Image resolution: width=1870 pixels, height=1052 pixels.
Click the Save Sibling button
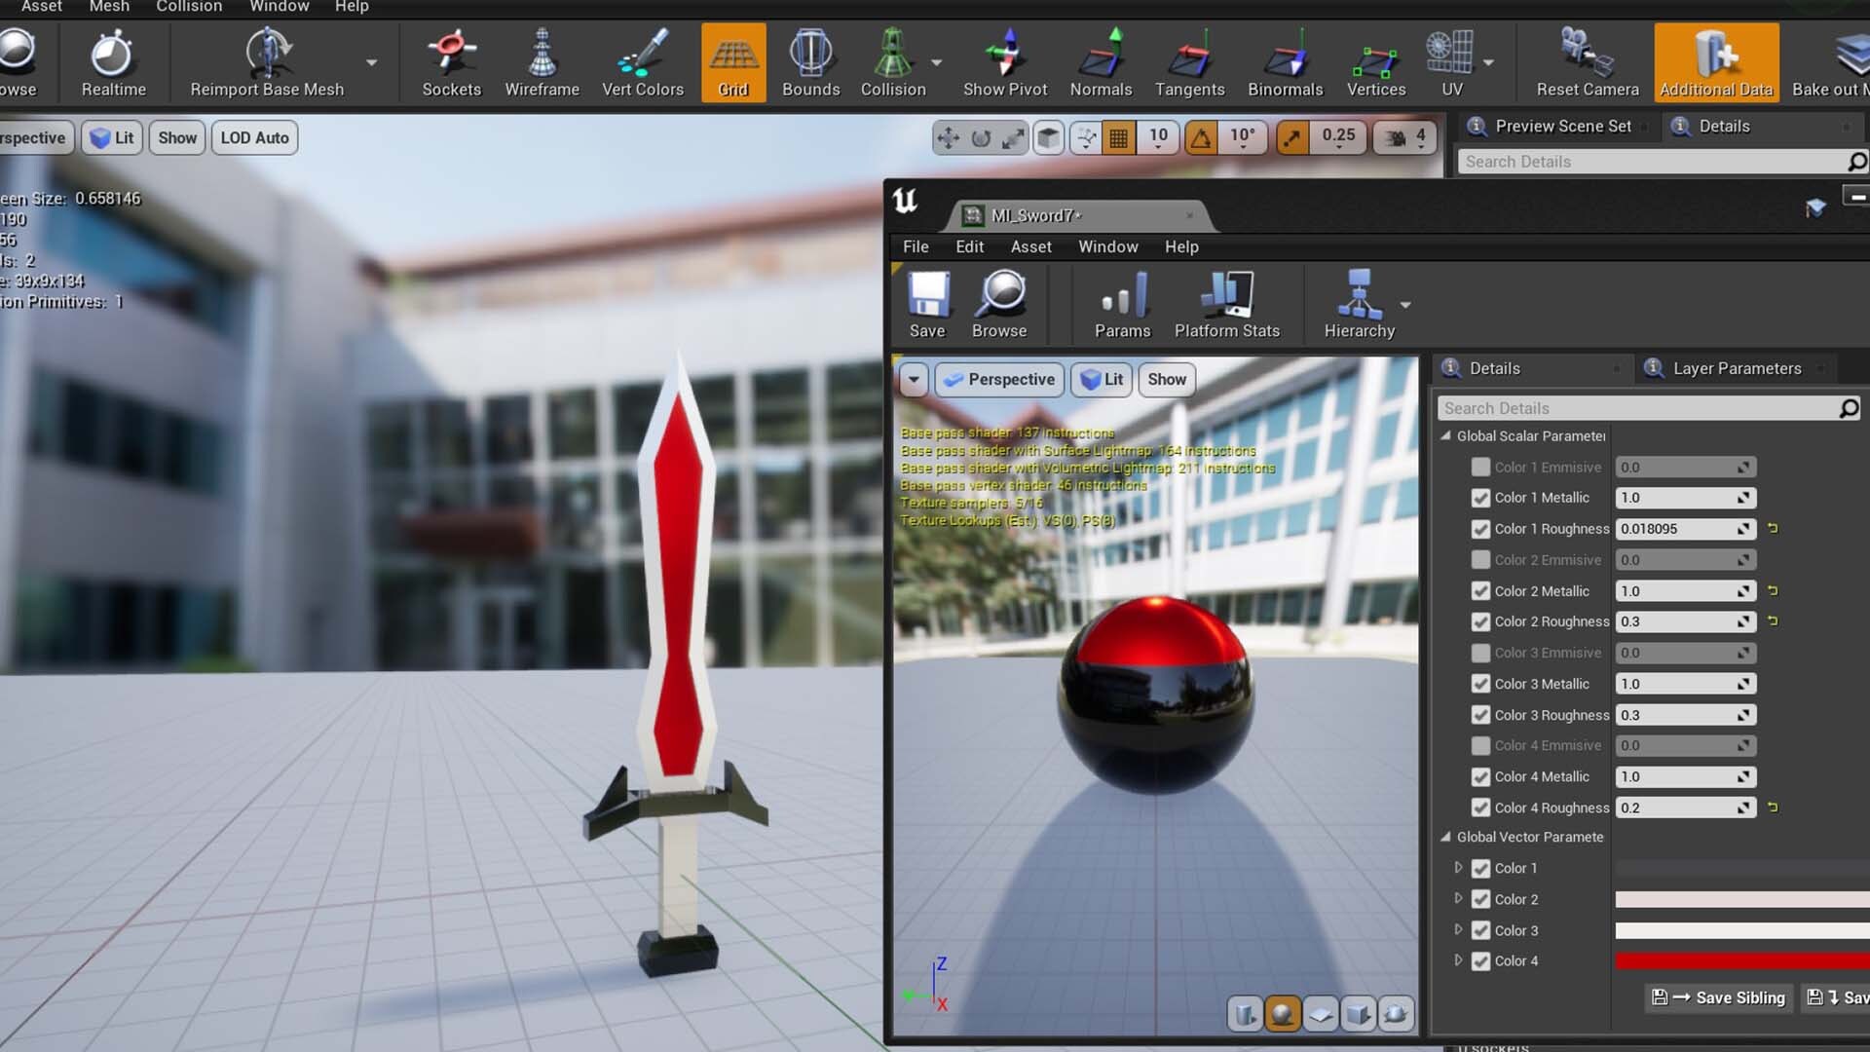tap(1719, 997)
